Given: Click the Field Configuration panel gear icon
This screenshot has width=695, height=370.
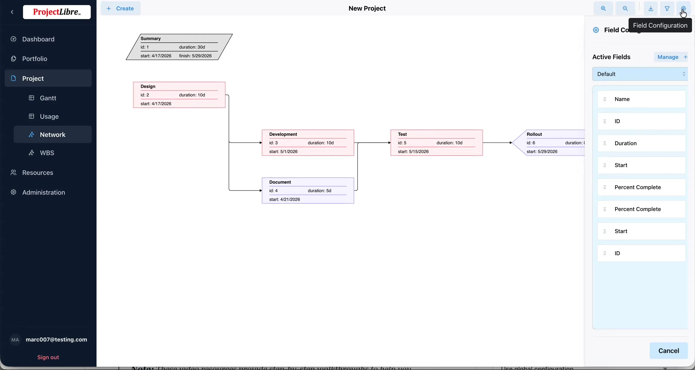Looking at the screenshot, I should point(596,30).
